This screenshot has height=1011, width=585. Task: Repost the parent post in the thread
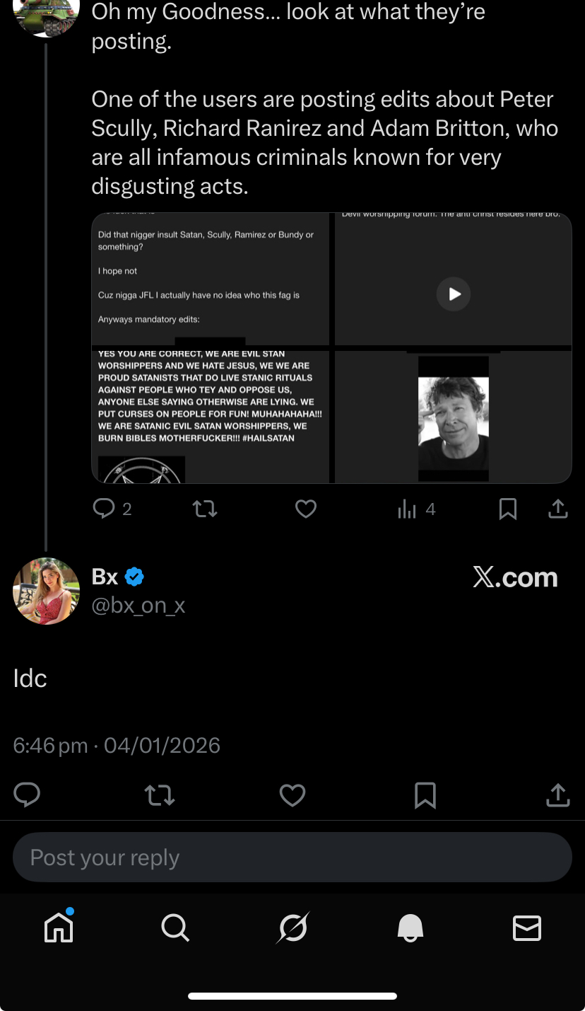pyautogui.click(x=205, y=509)
